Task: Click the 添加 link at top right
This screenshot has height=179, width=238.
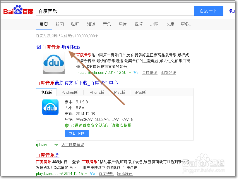Action: 232,11
